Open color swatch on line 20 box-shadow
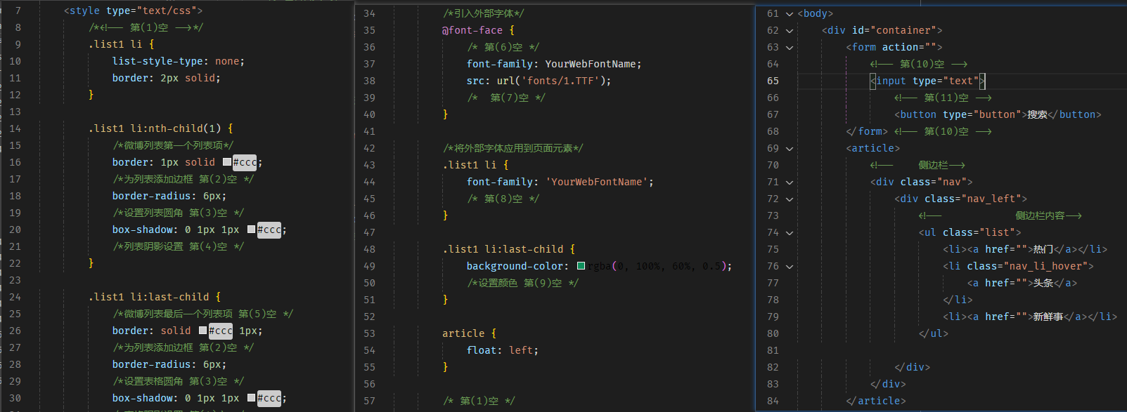Image resolution: width=1127 pixels, height=412 pixels. coord(251,230)
